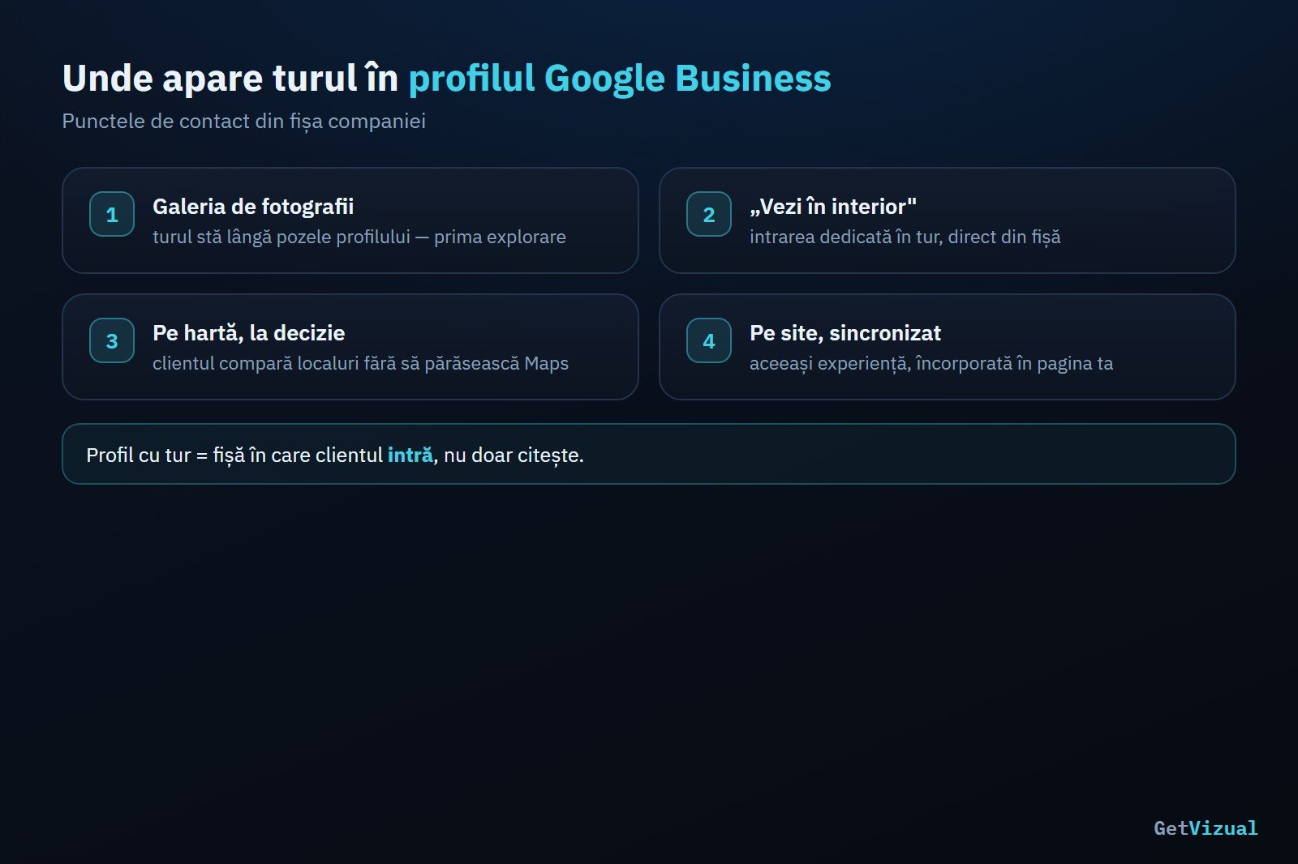
Task: Select the heading "Pe hartă, la decizie"
Action: [249, 333]
